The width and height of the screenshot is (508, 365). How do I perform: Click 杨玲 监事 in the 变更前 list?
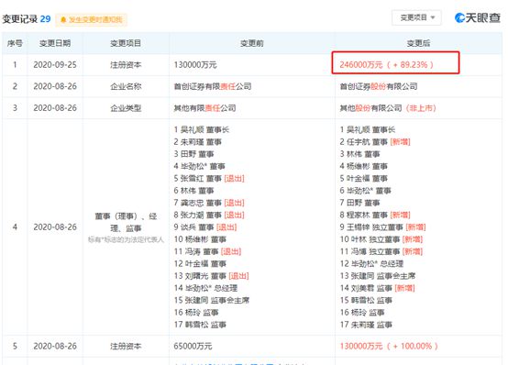coord(196,313)
